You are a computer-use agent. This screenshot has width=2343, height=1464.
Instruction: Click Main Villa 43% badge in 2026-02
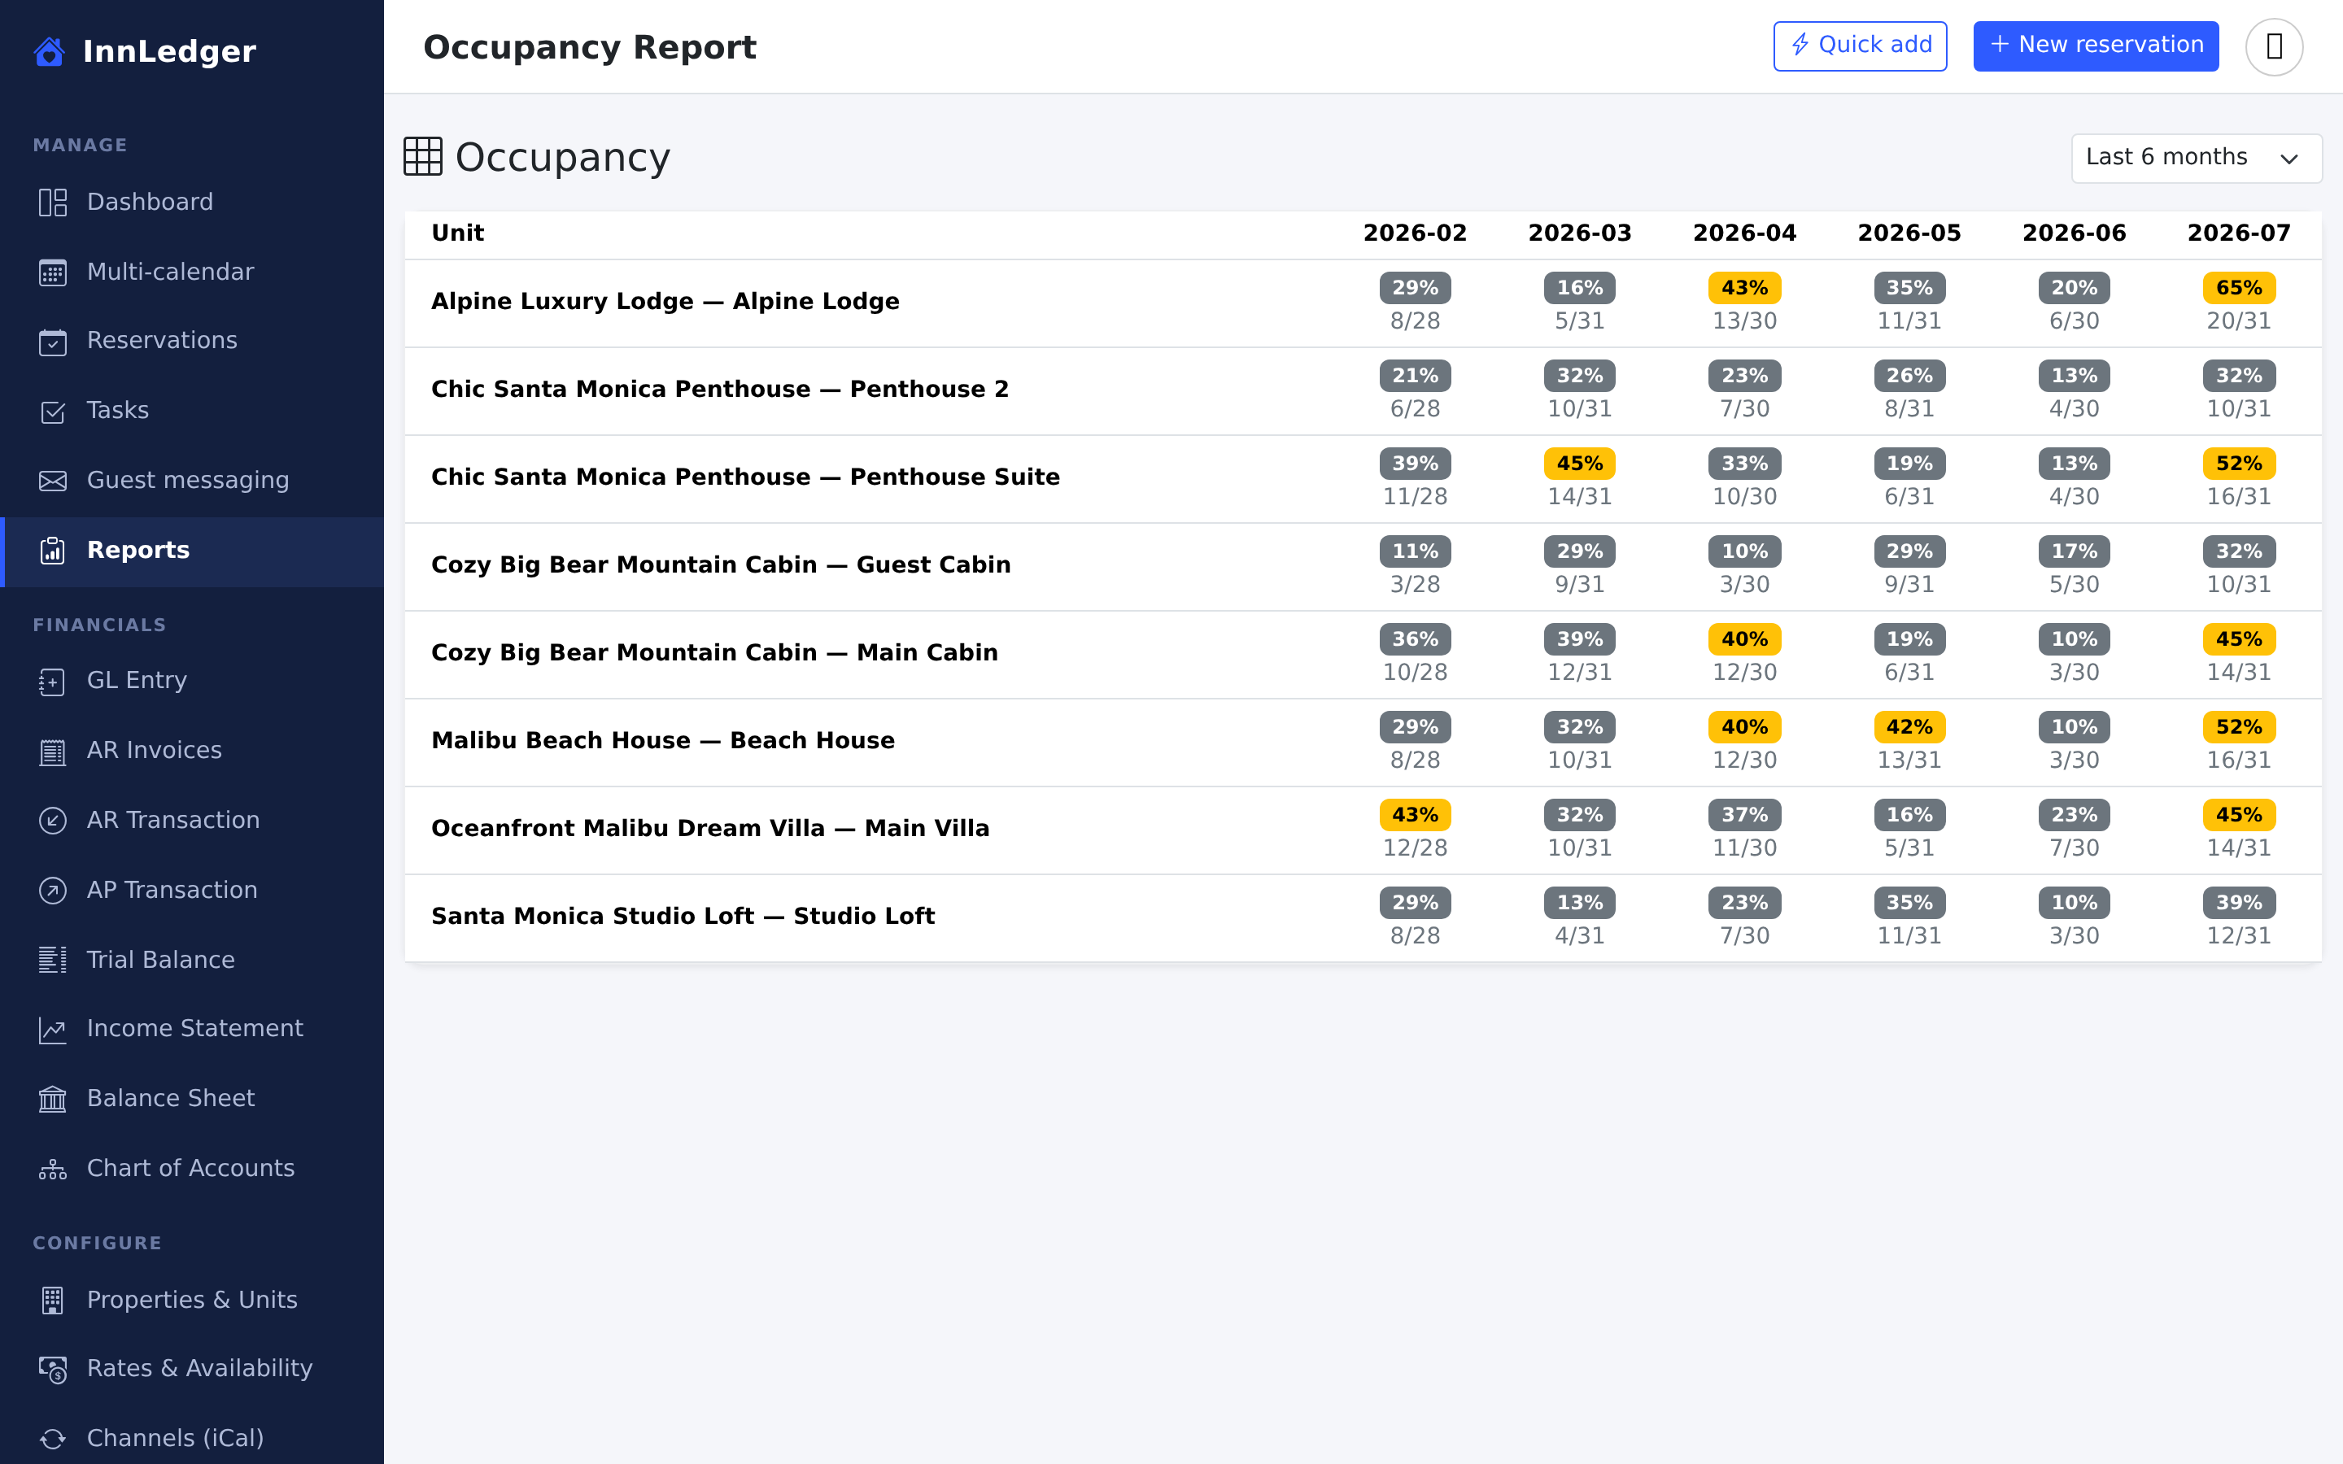click(x=1415, y=815)
